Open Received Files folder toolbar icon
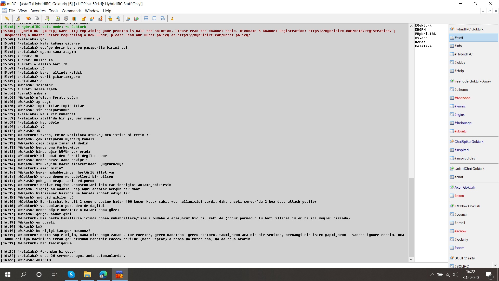The width and height of the screenshot is (499, 281). [110, 18]
